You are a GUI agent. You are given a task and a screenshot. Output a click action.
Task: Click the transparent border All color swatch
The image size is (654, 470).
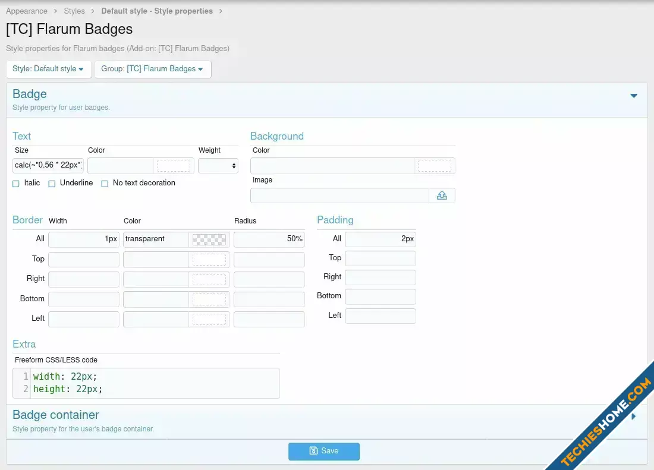pyautogui.click(x=209, y=239)
